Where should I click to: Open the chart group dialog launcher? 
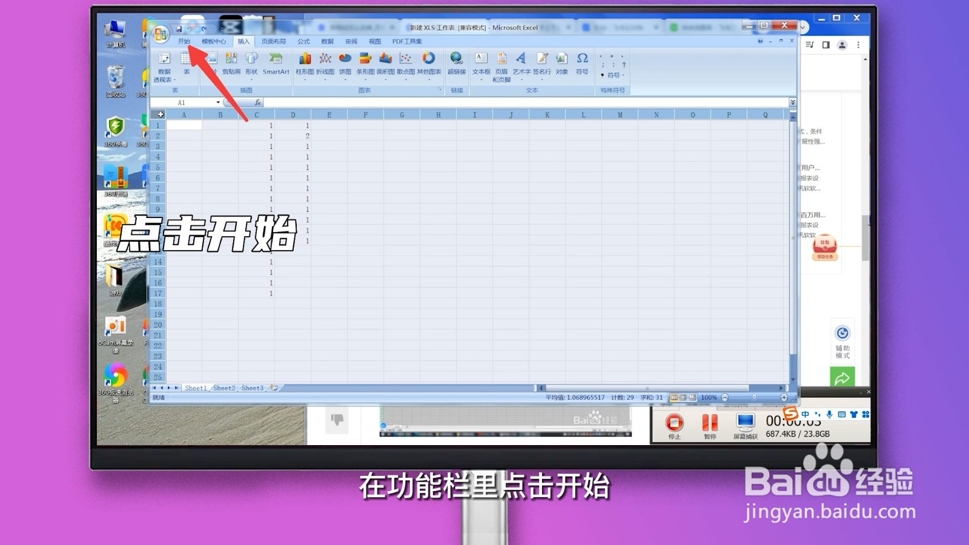pos(440,90)
